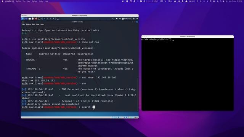The height and width of the screenshot is (137, 244).
Task: Open the File menu in Kali terminal
Action: tap(23, 24)
